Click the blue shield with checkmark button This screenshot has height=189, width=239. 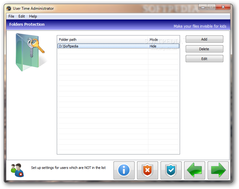[x=171, y=170]
